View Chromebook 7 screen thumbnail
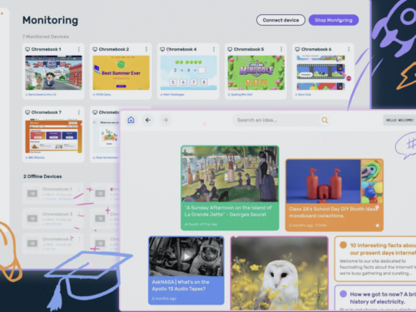Viewport: 416px width, 312px height. pyautogui.click(x=54, y=136)
